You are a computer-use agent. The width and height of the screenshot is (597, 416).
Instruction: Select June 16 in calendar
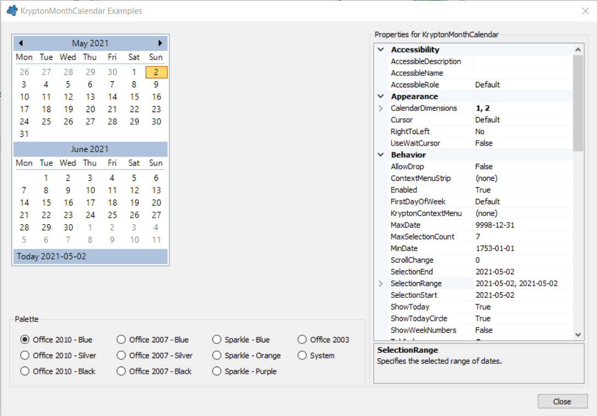tap(68, 203)
